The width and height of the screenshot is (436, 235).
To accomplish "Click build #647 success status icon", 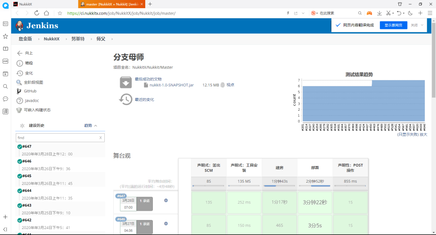I will click(20, 146).
